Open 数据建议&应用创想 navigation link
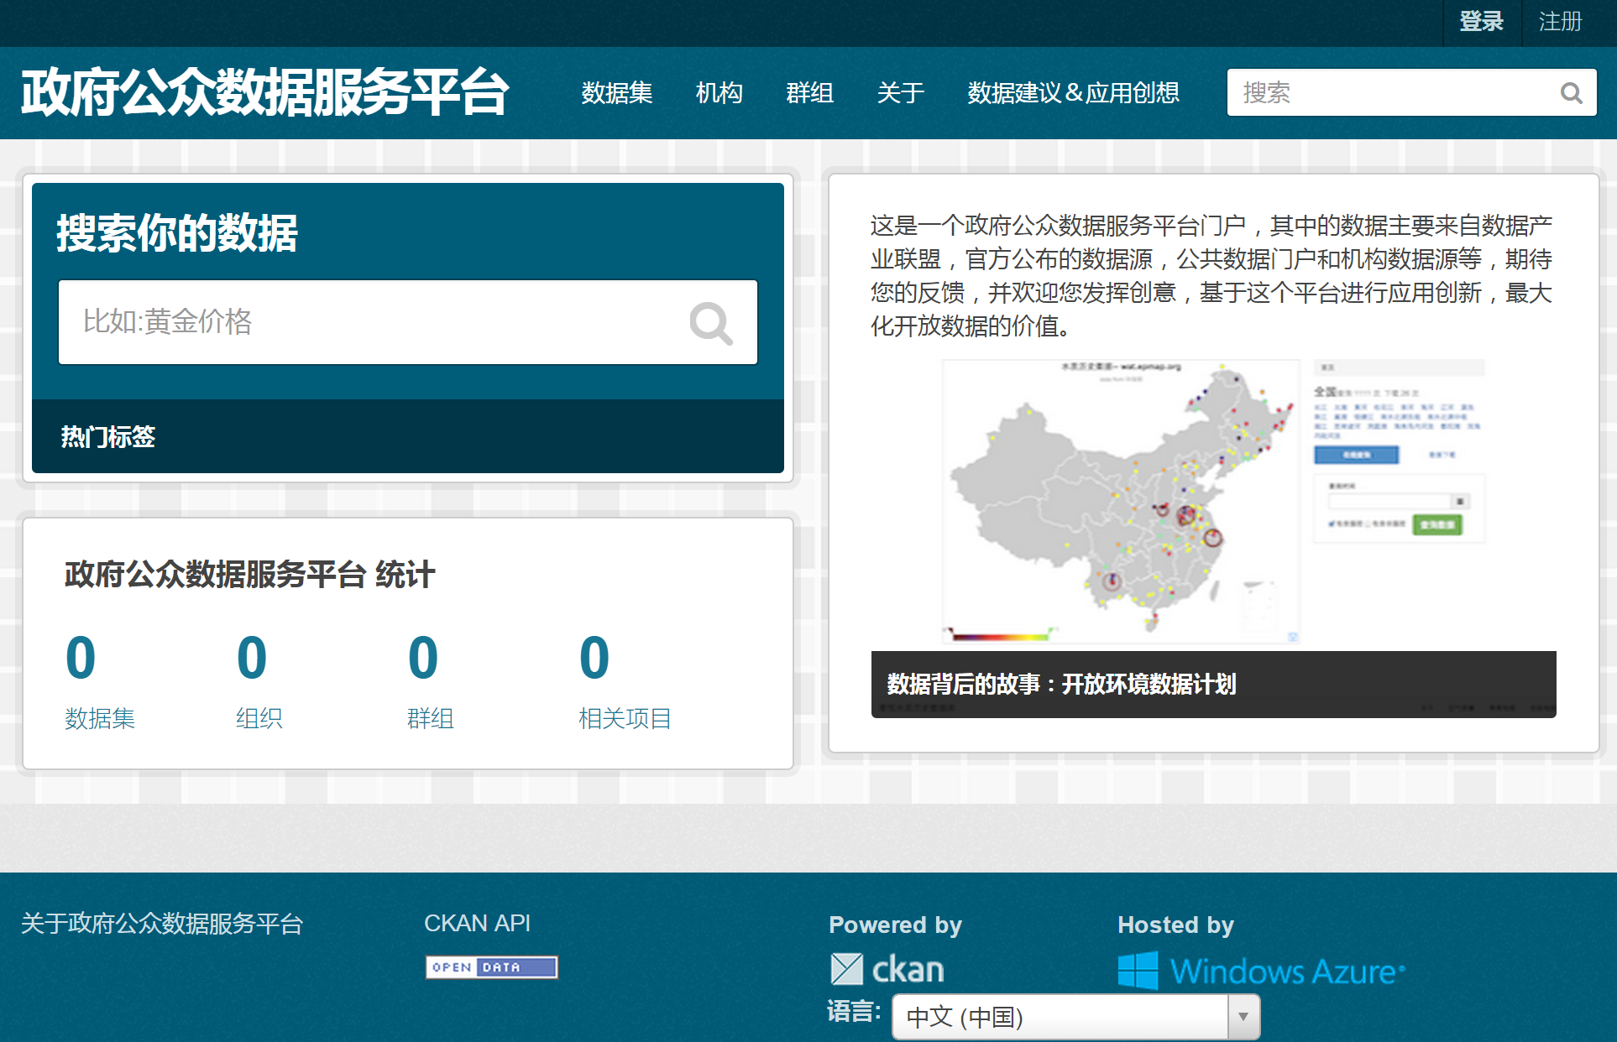The height and width of the screenshot is (1042, 1617). [x=1073, y=93]
